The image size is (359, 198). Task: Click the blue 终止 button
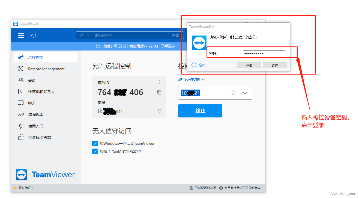200,111
